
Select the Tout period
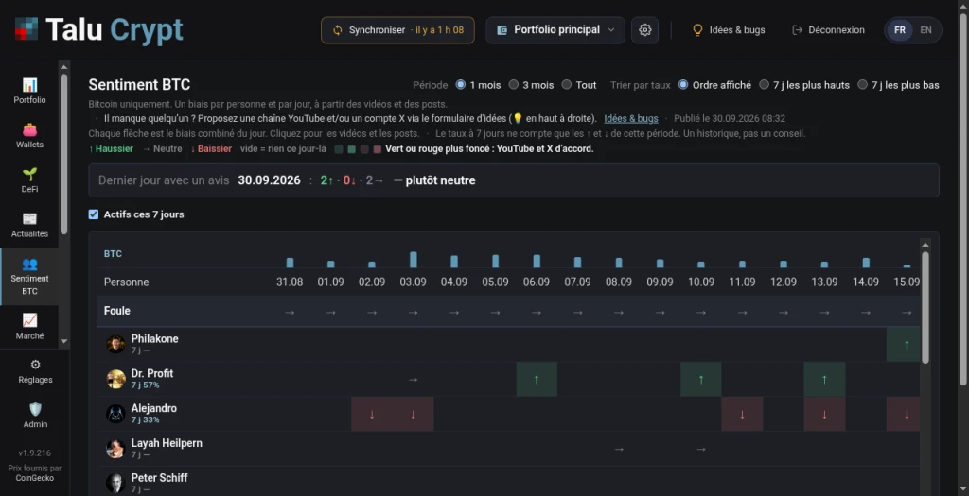567,84
